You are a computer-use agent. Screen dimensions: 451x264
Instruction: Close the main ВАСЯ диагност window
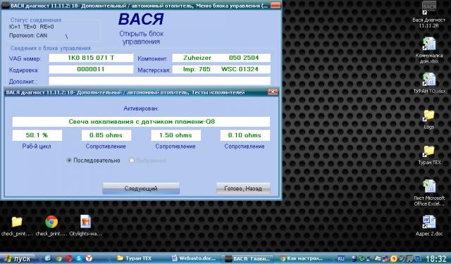click(276, 5)
